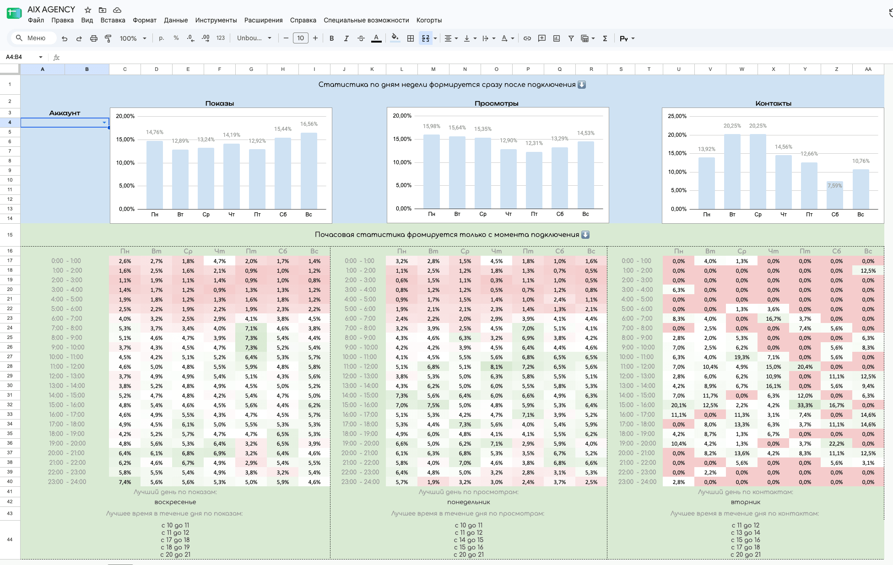Open the font family dropdown
Screen dimensions: 893x565
point(254,38)
